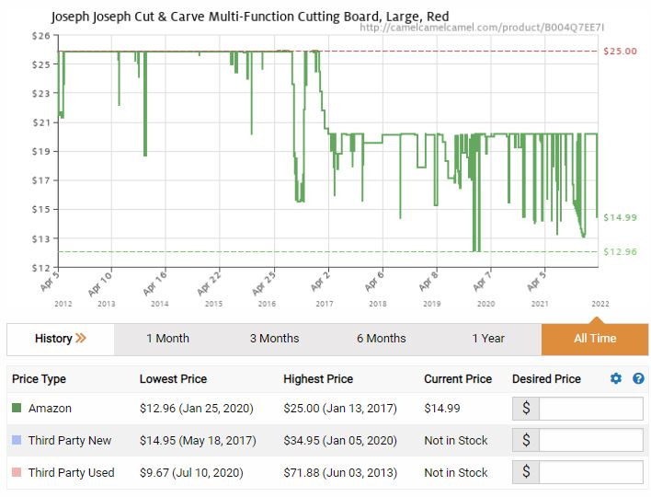Viewport: 651px width, 497px height.
Task: Open the blue help question mark icon
Action: click(638, 378)
